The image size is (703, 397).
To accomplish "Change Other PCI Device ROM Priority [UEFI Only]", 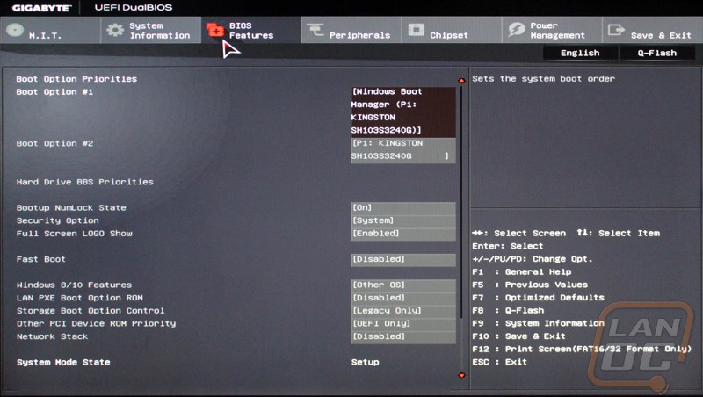I will pyautogui.click(x=403, y=323).
